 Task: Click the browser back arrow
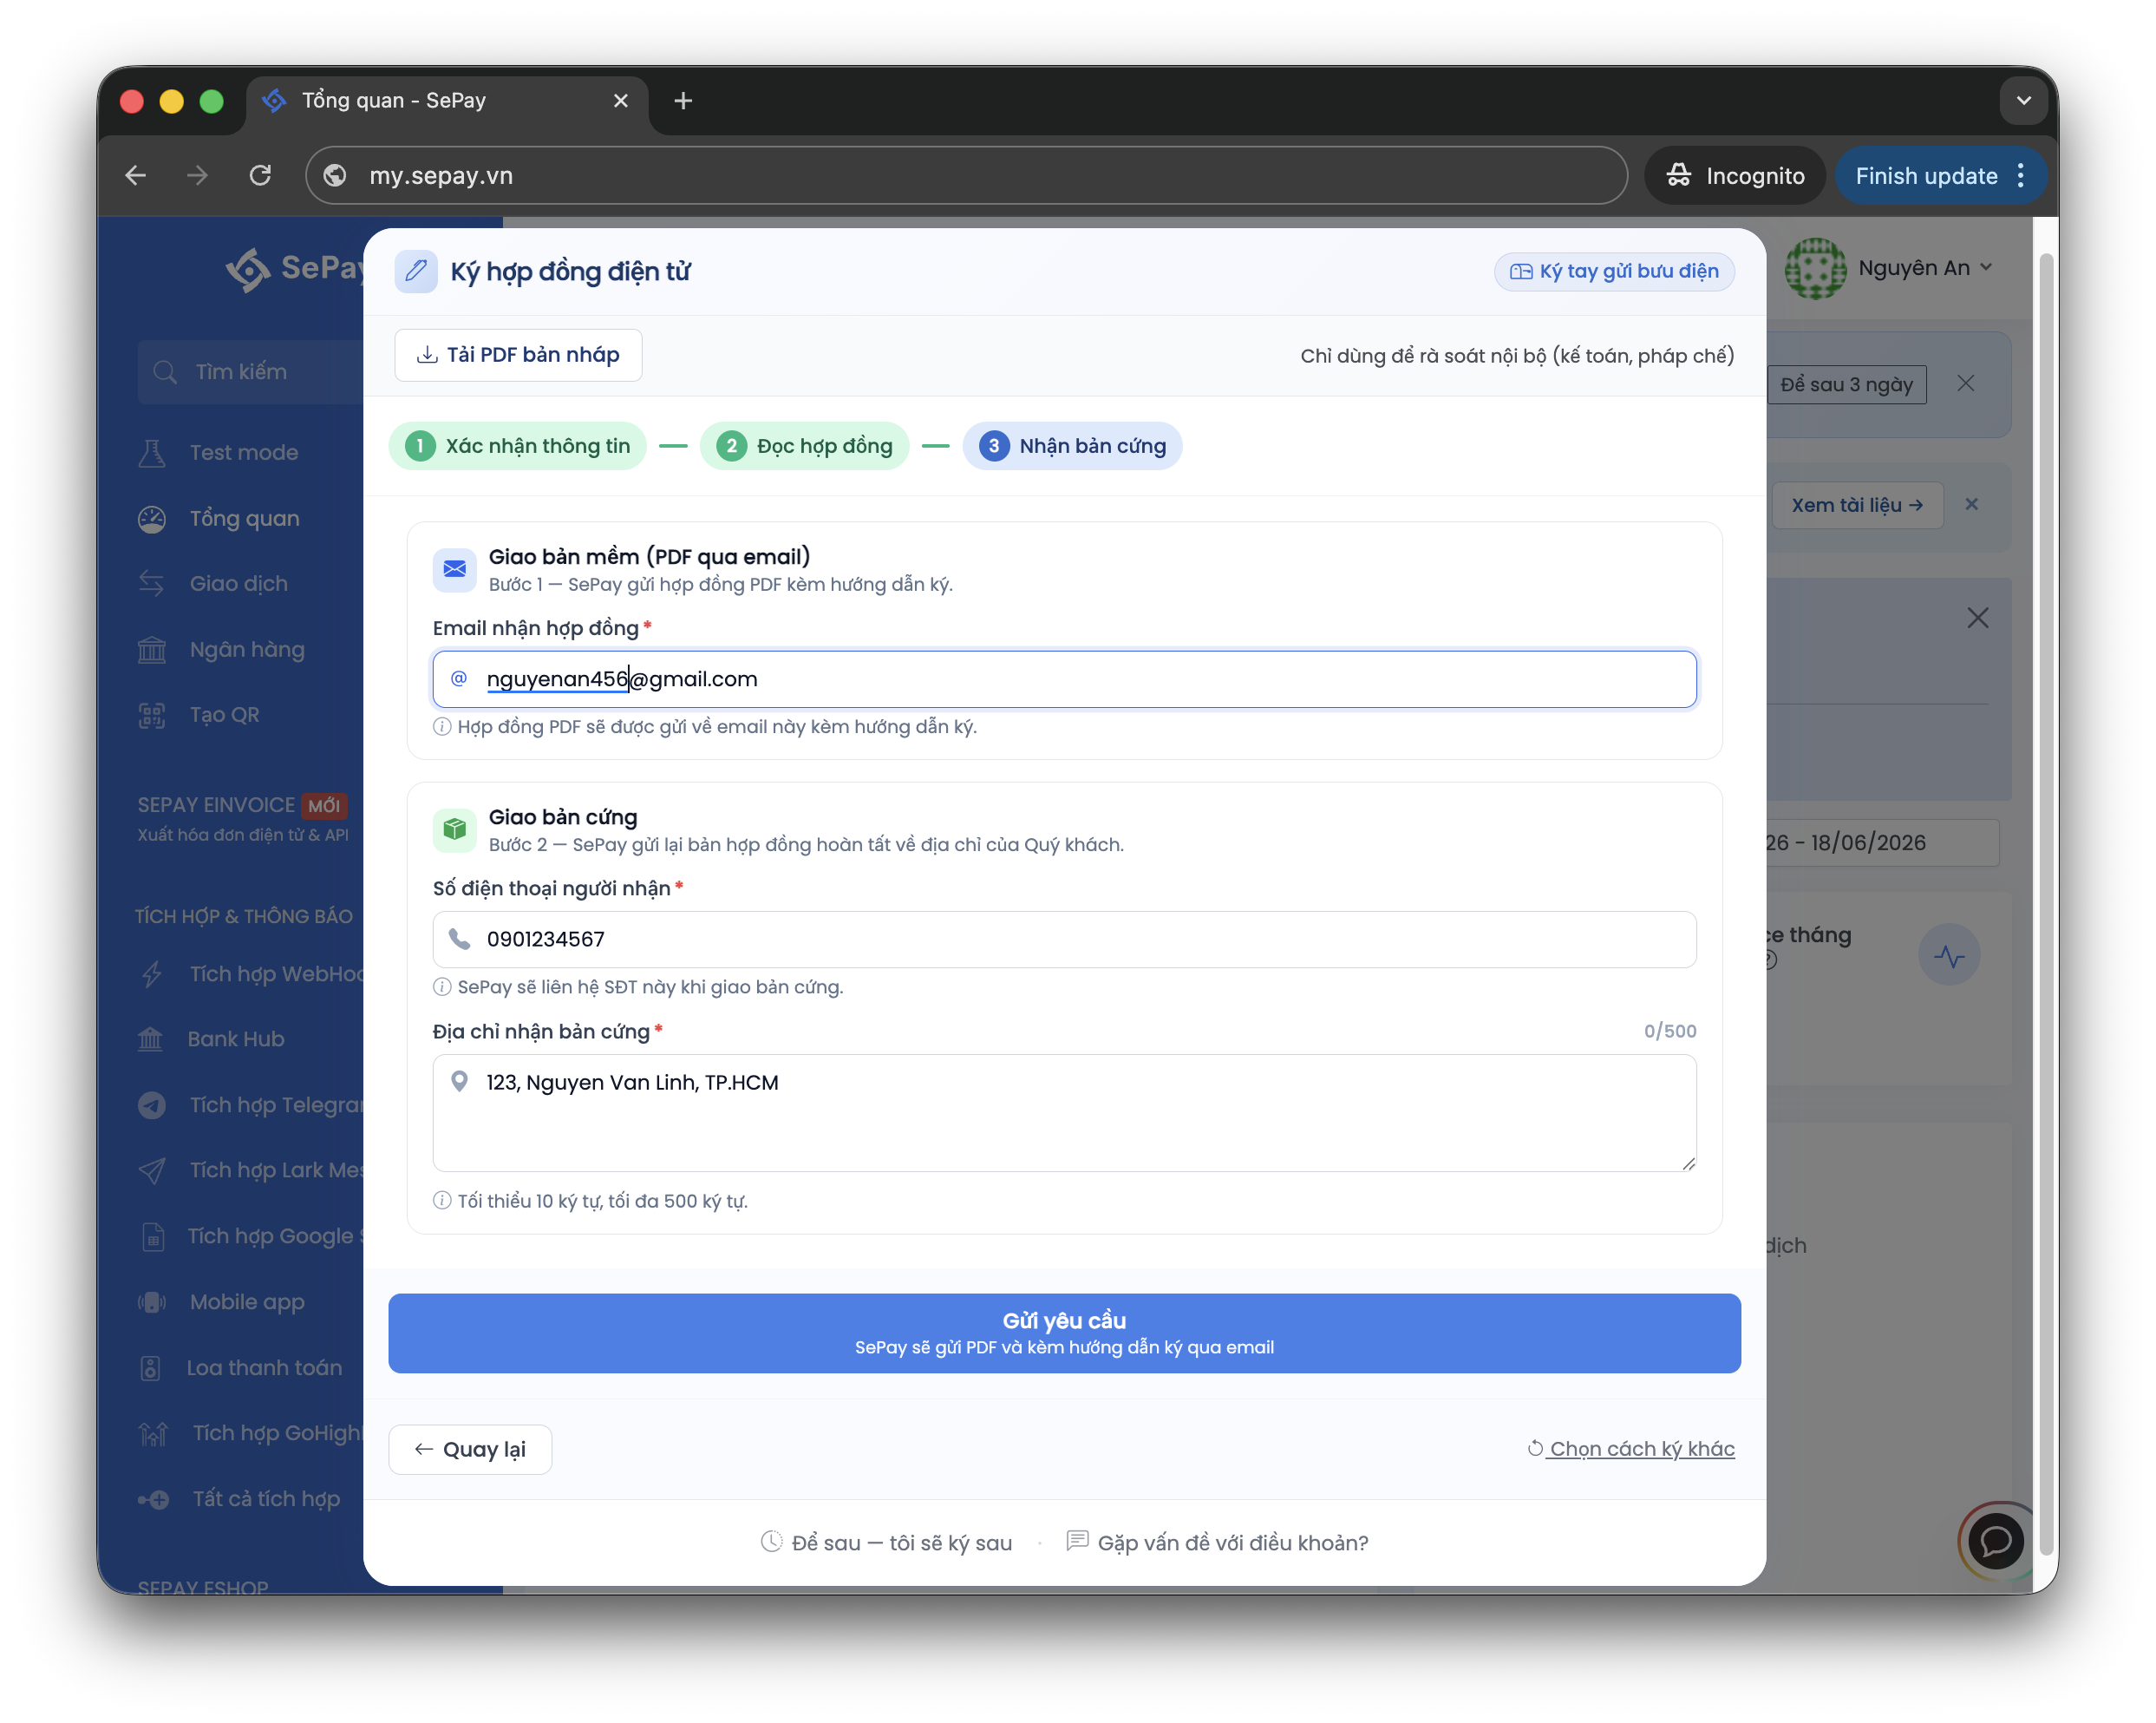[135, 175]
